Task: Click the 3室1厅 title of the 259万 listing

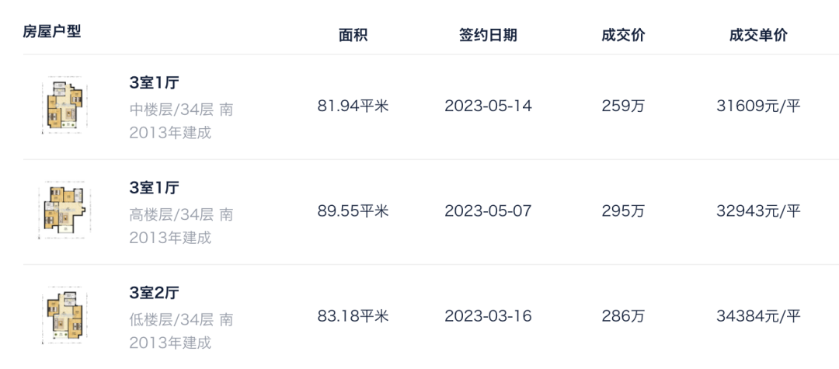Action: tap(154, 83)
